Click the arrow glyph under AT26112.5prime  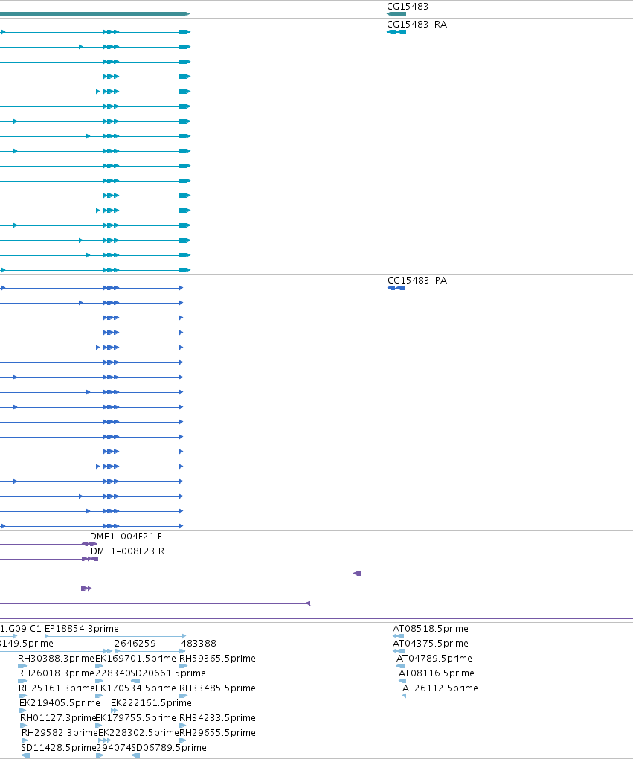[x=404, y=696]
